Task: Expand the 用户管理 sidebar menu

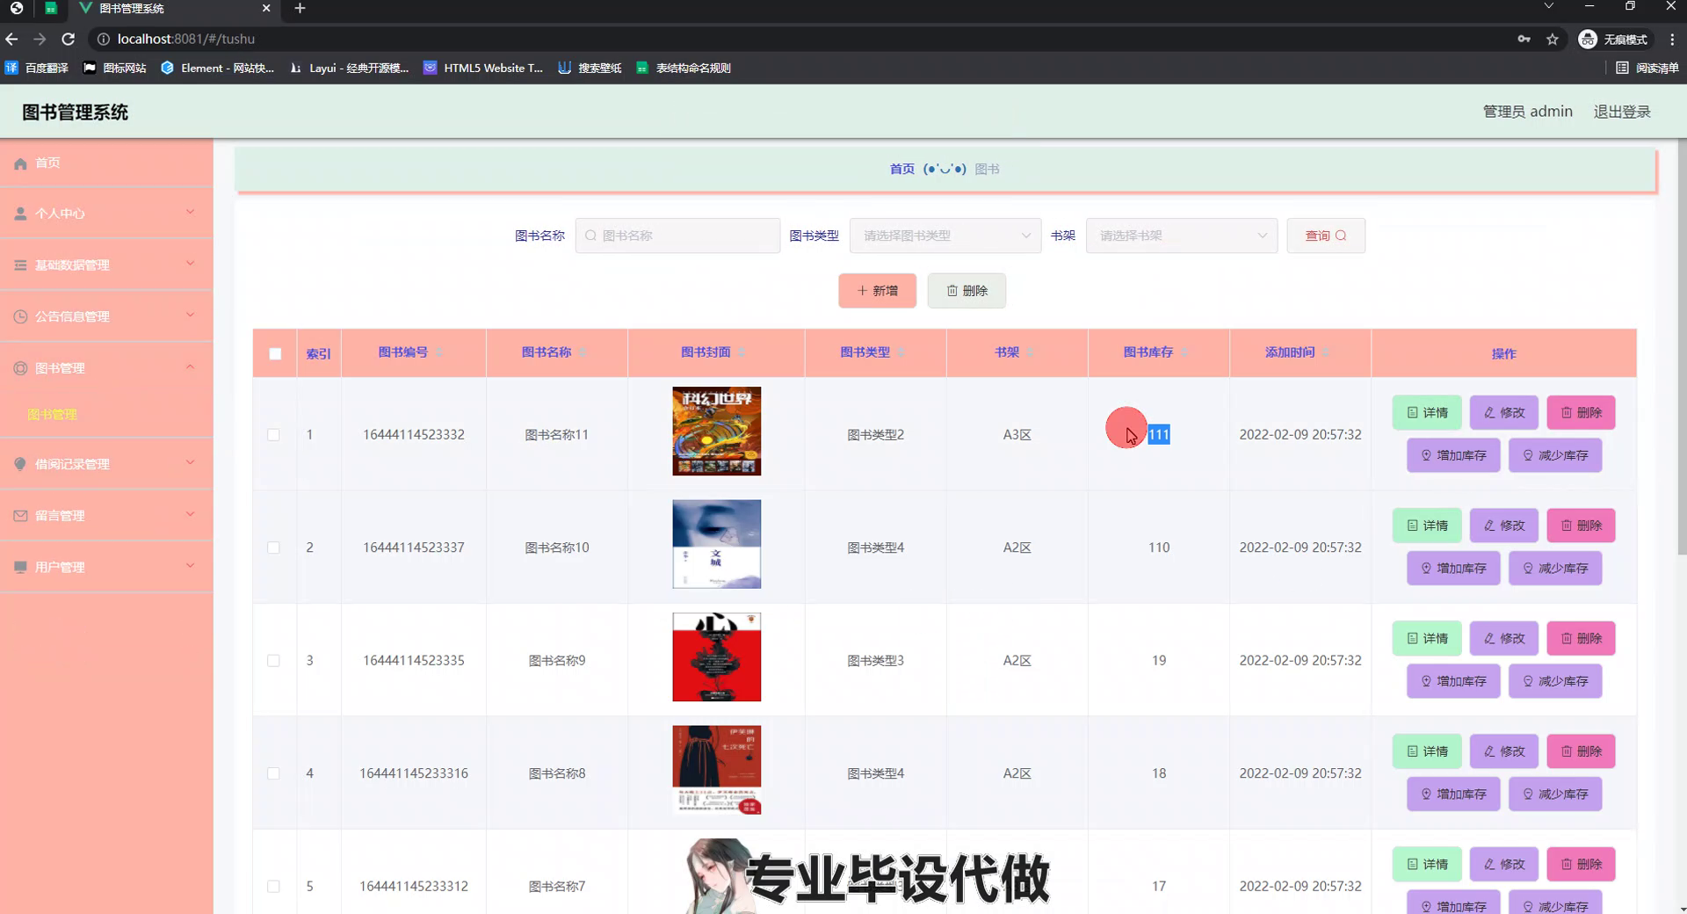Action: [x=106, y=567]
